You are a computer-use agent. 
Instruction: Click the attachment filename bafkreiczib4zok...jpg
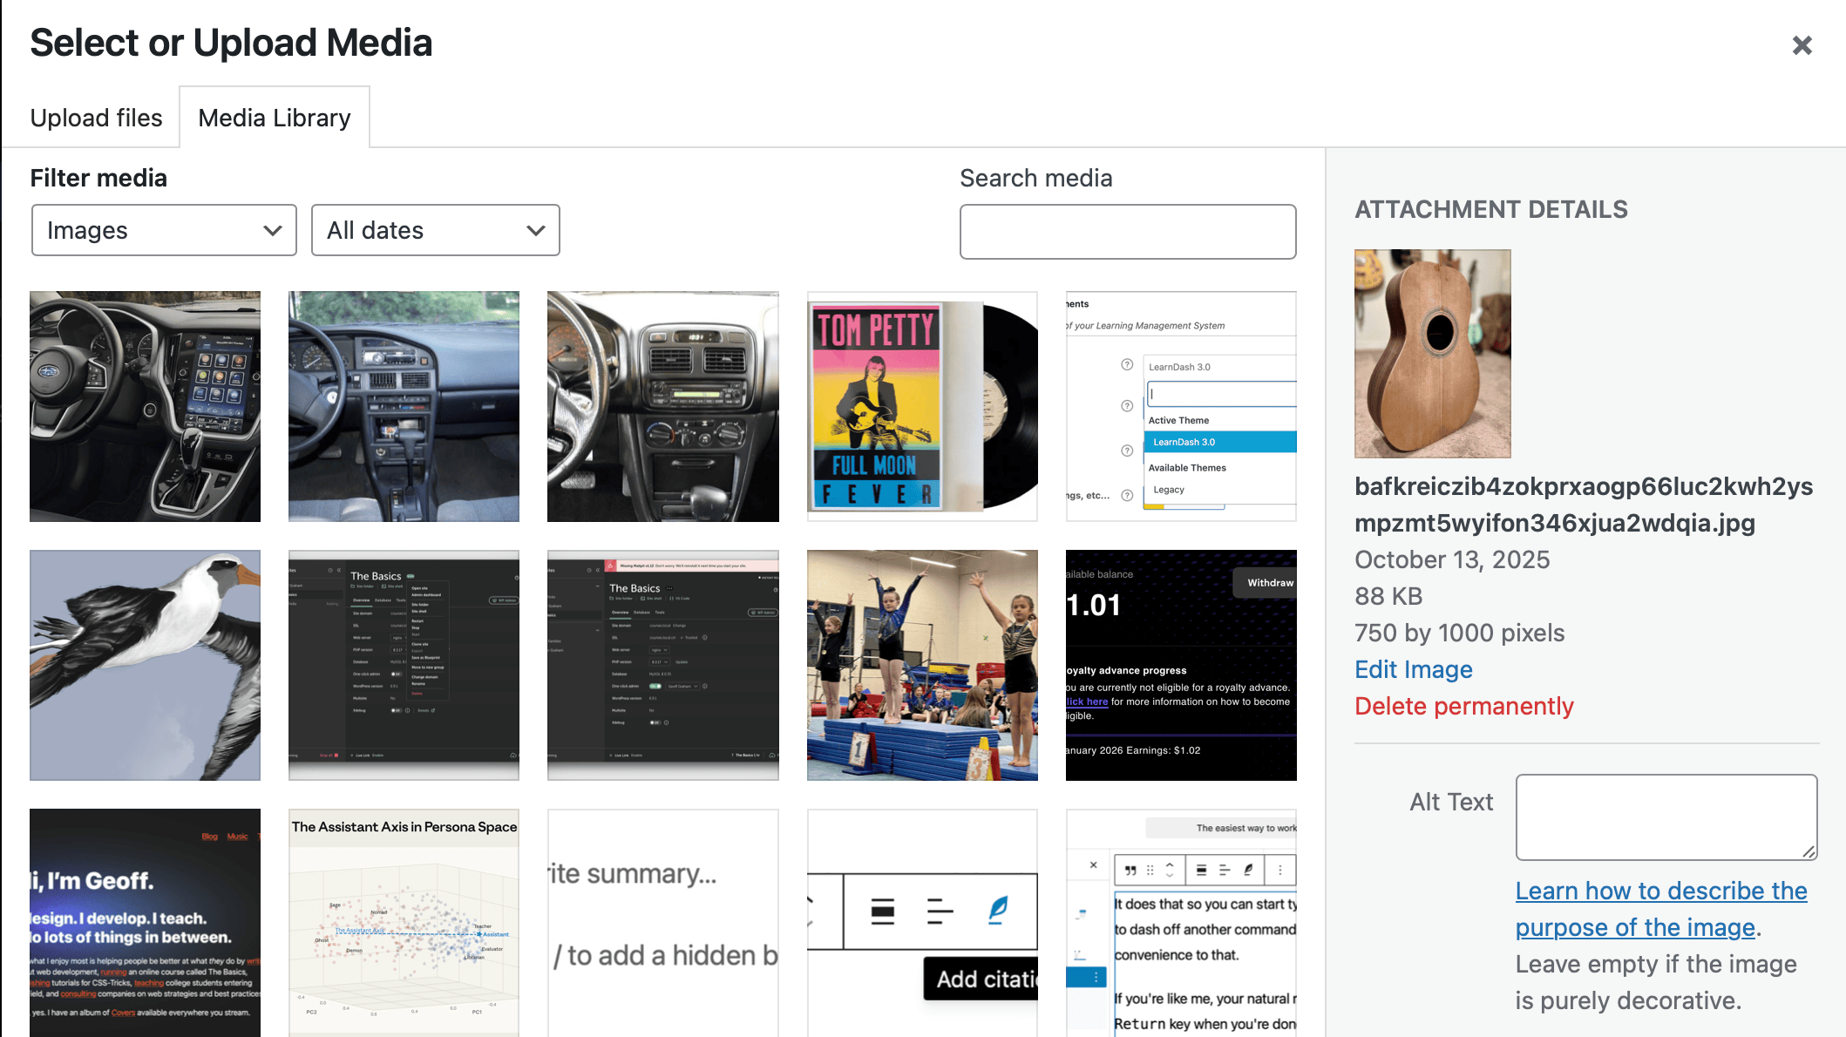pos(1584,505)
